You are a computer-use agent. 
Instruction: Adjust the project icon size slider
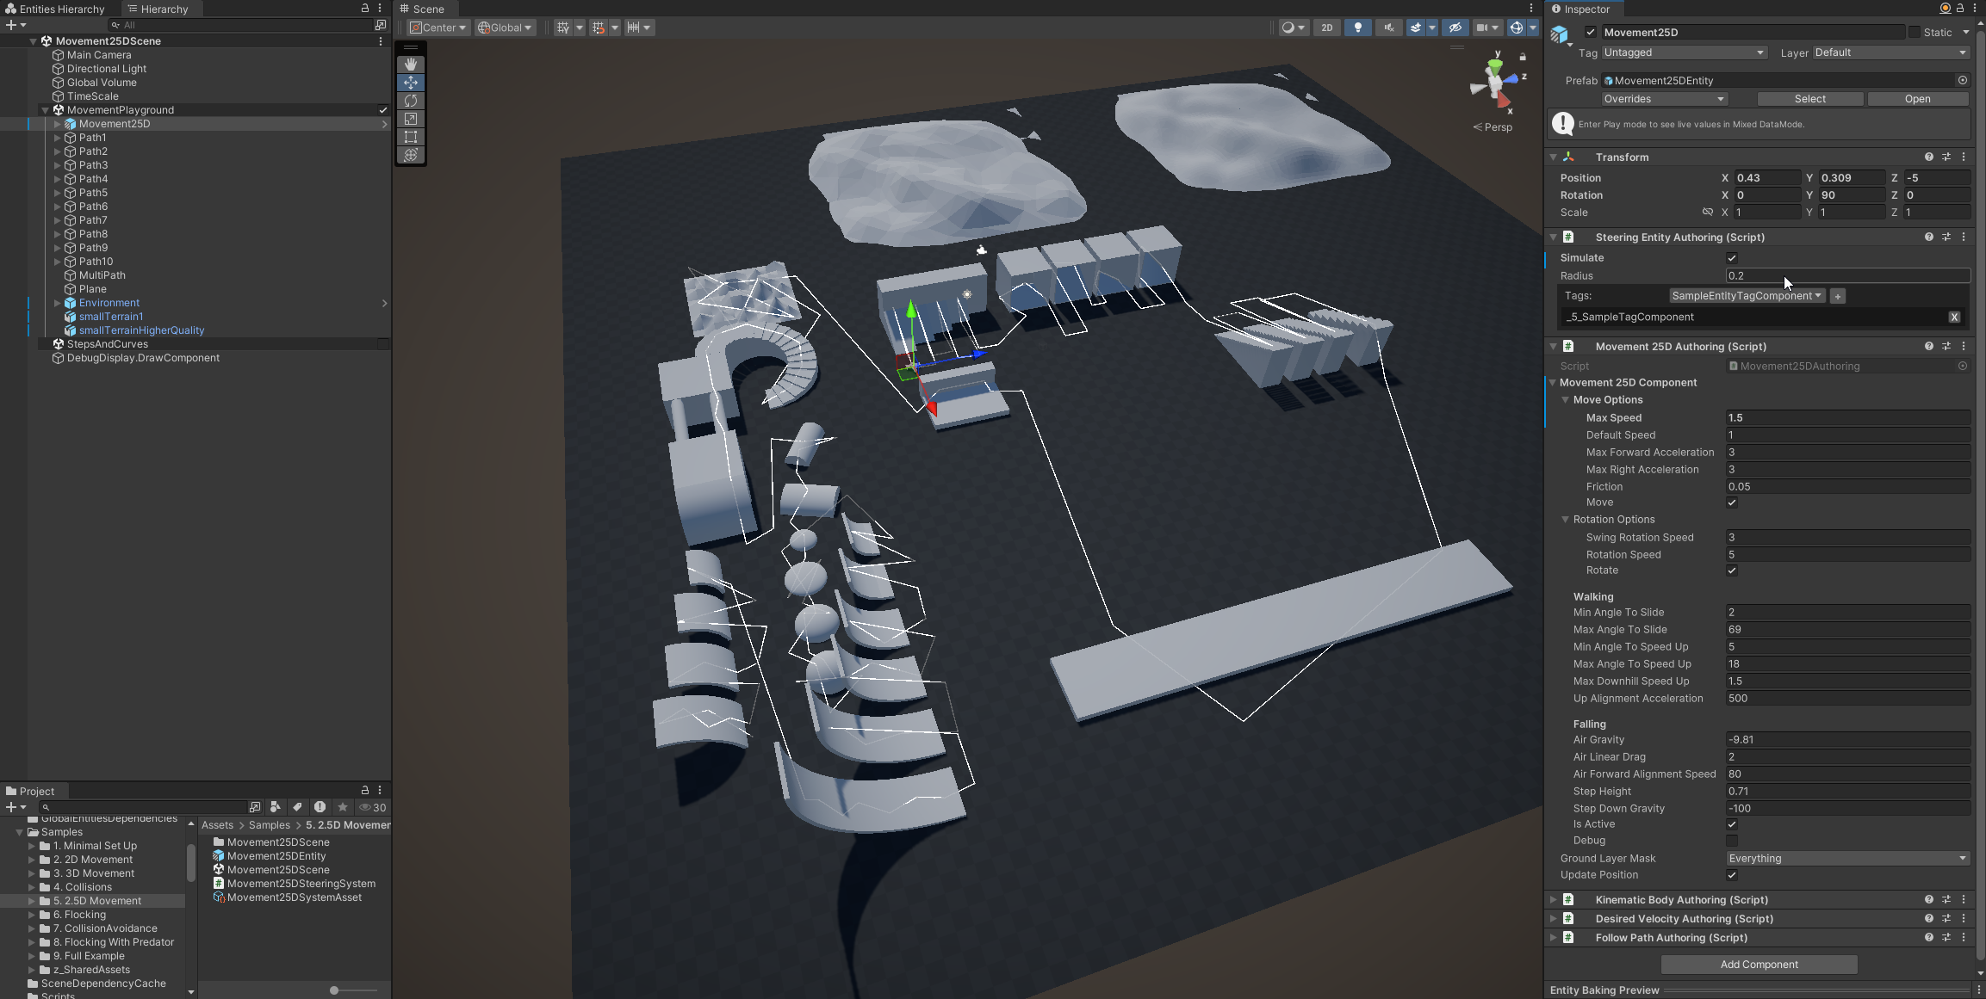click(x=334, y=990)
